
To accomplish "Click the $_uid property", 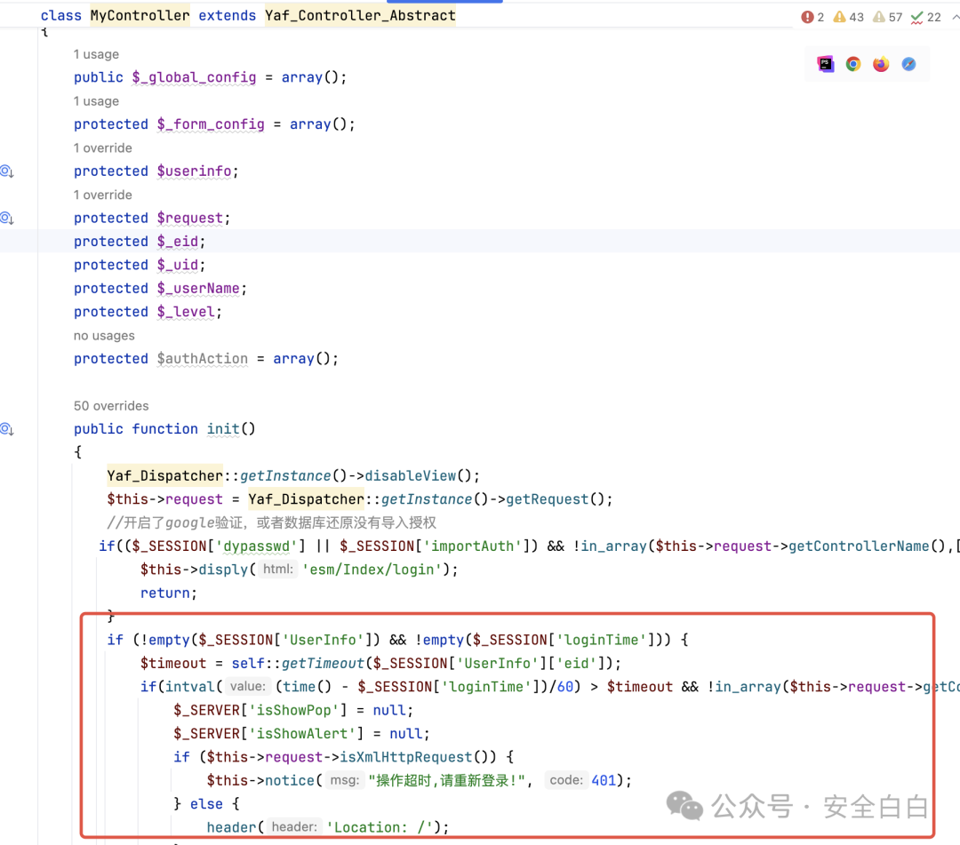I will (x=178, y=265).
